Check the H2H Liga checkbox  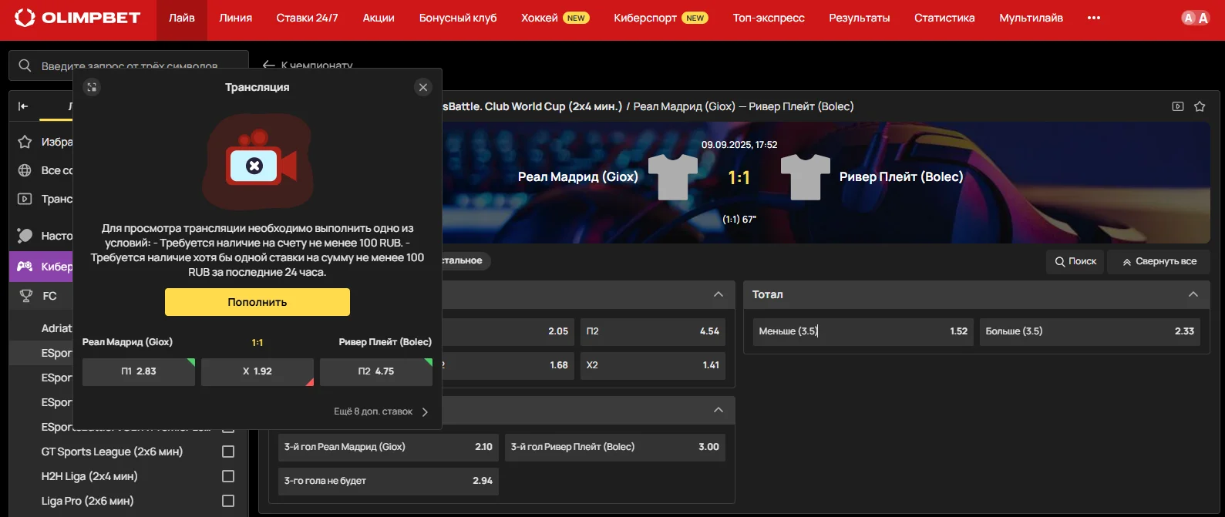(x=228, y=476)
